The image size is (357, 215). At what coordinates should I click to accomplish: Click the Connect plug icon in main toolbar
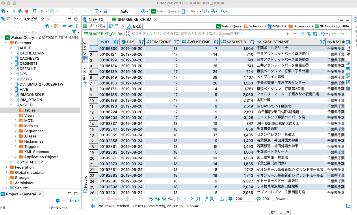(x=14, y=11)
